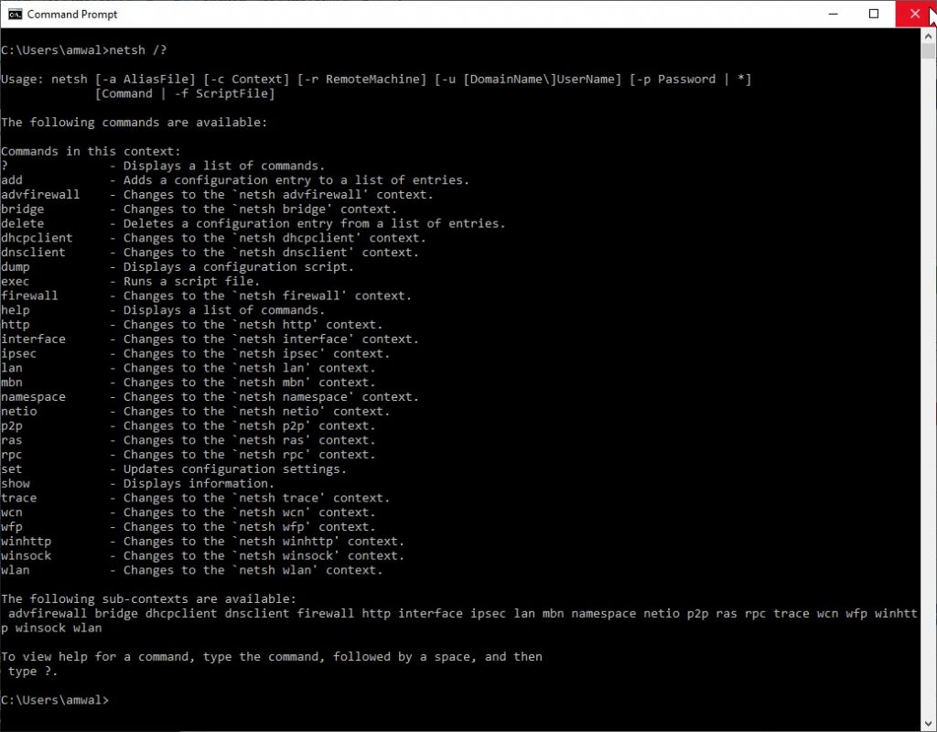Click the Command Prompt icon in title bar

coord(15,14)
